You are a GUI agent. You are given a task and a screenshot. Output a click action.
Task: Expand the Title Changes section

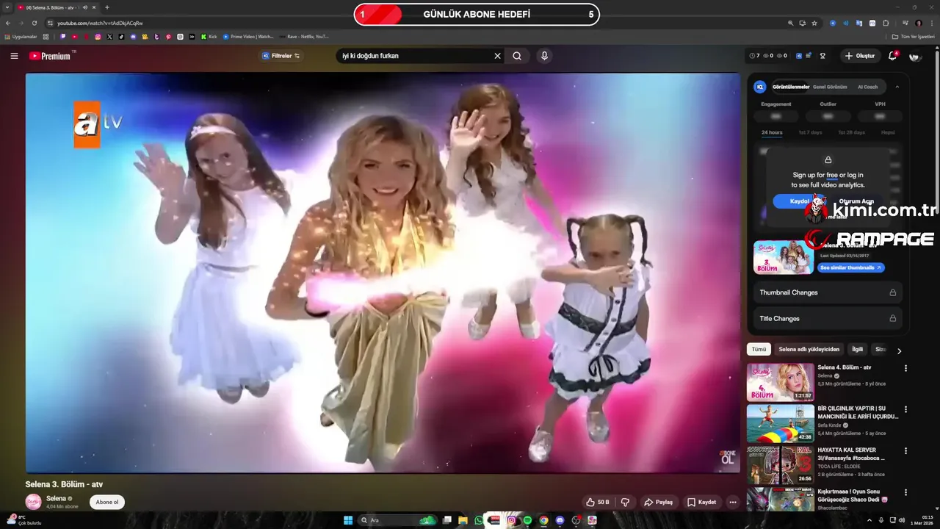click(828, 318)
